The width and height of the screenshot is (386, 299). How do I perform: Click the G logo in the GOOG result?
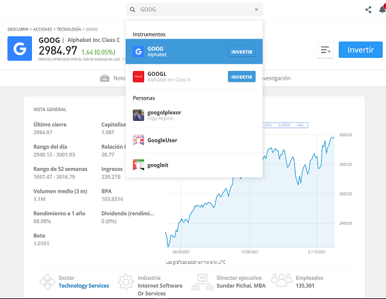tap(138, 51)
